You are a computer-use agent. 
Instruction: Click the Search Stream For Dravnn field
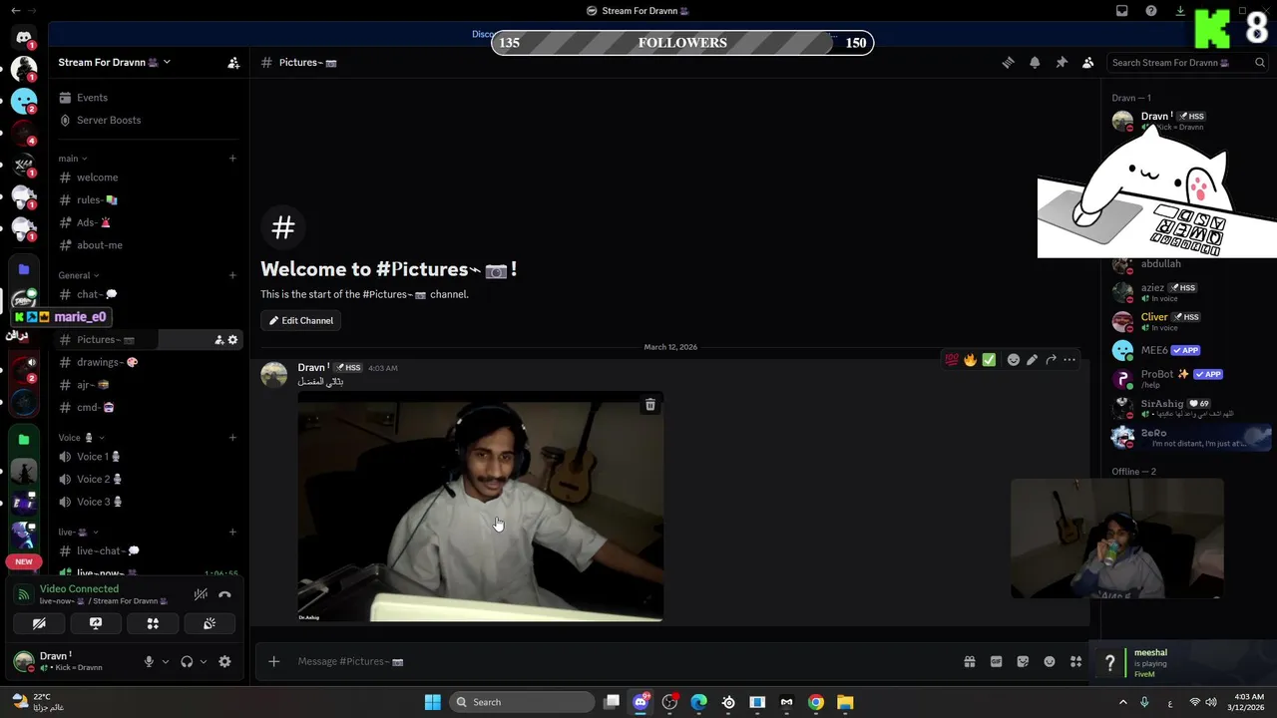pos(1188,62)
